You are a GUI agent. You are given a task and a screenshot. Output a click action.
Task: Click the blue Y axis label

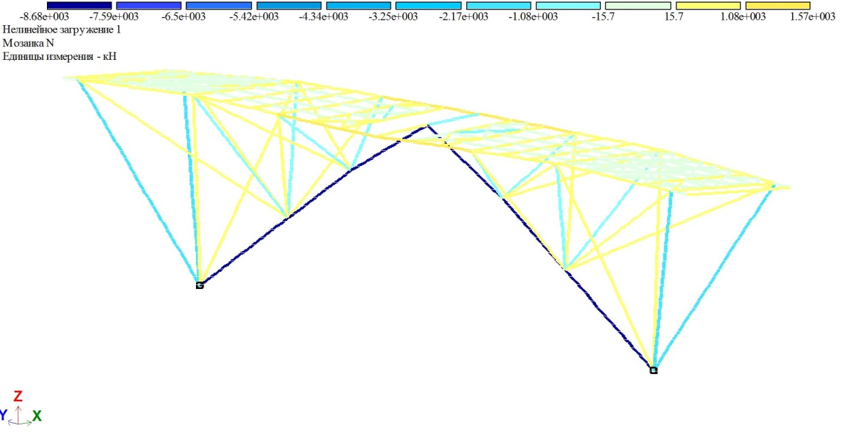point(3,415)
